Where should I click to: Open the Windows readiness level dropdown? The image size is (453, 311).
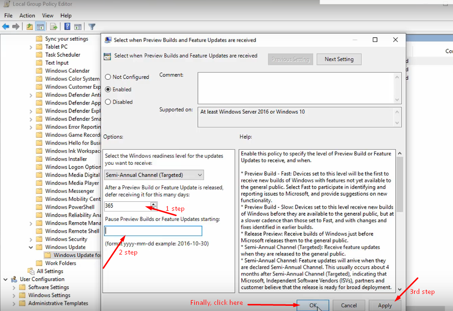point(154,175)
